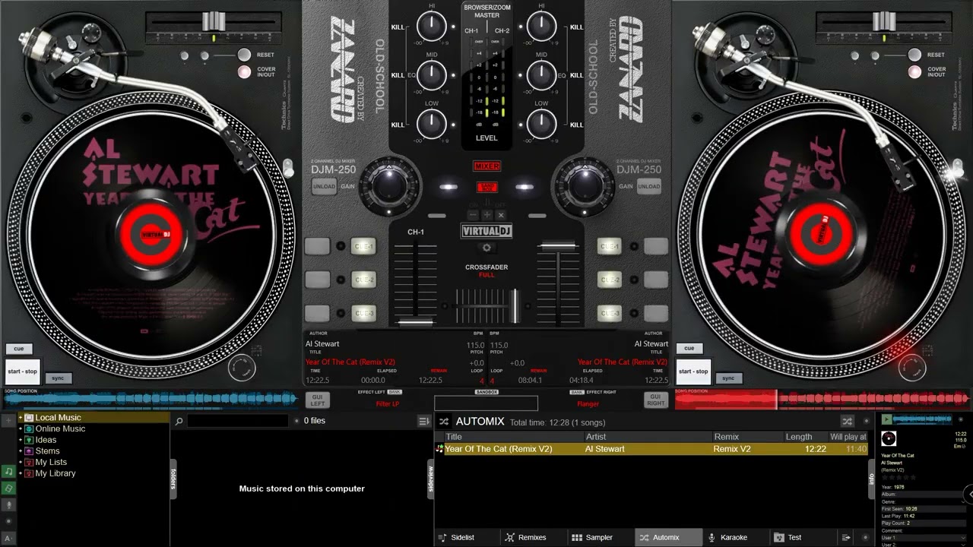Open the VirtualDJ settings gear
The width and height of the screenshot is (973, 547).
pos(486,248)
